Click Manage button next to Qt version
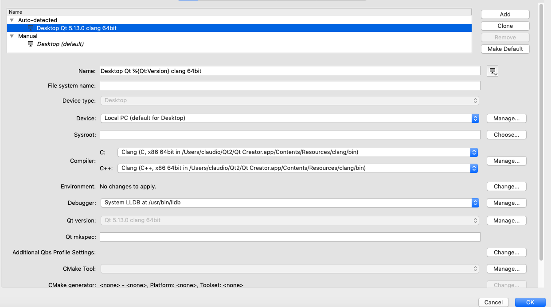Screen dimensions: 551x307 click(506, 220)
